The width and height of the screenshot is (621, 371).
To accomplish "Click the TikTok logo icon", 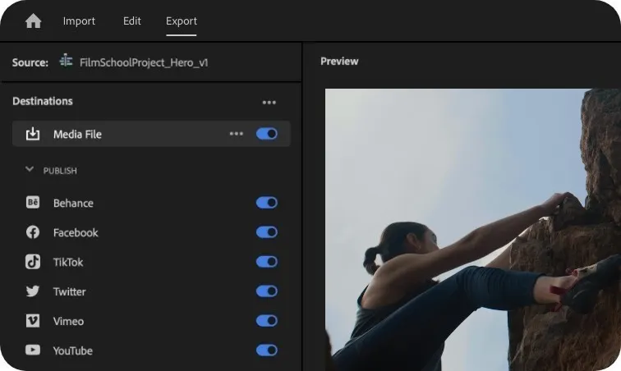I will [33, 262].
